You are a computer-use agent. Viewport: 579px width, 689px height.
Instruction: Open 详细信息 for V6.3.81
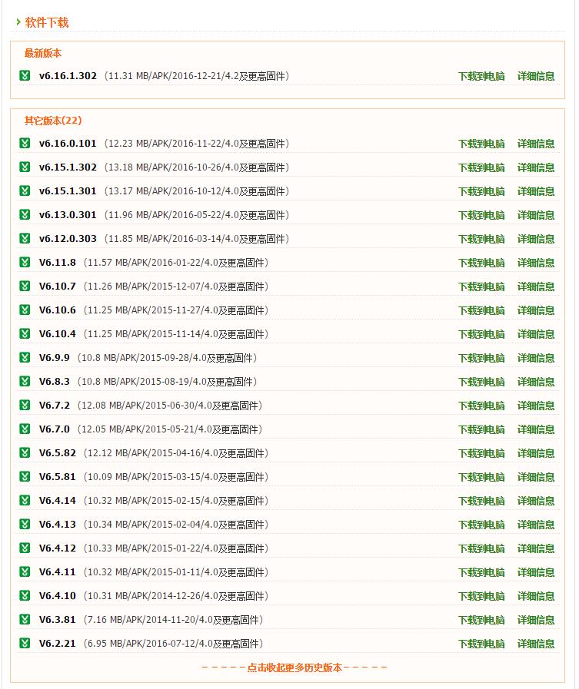point(536,620)
